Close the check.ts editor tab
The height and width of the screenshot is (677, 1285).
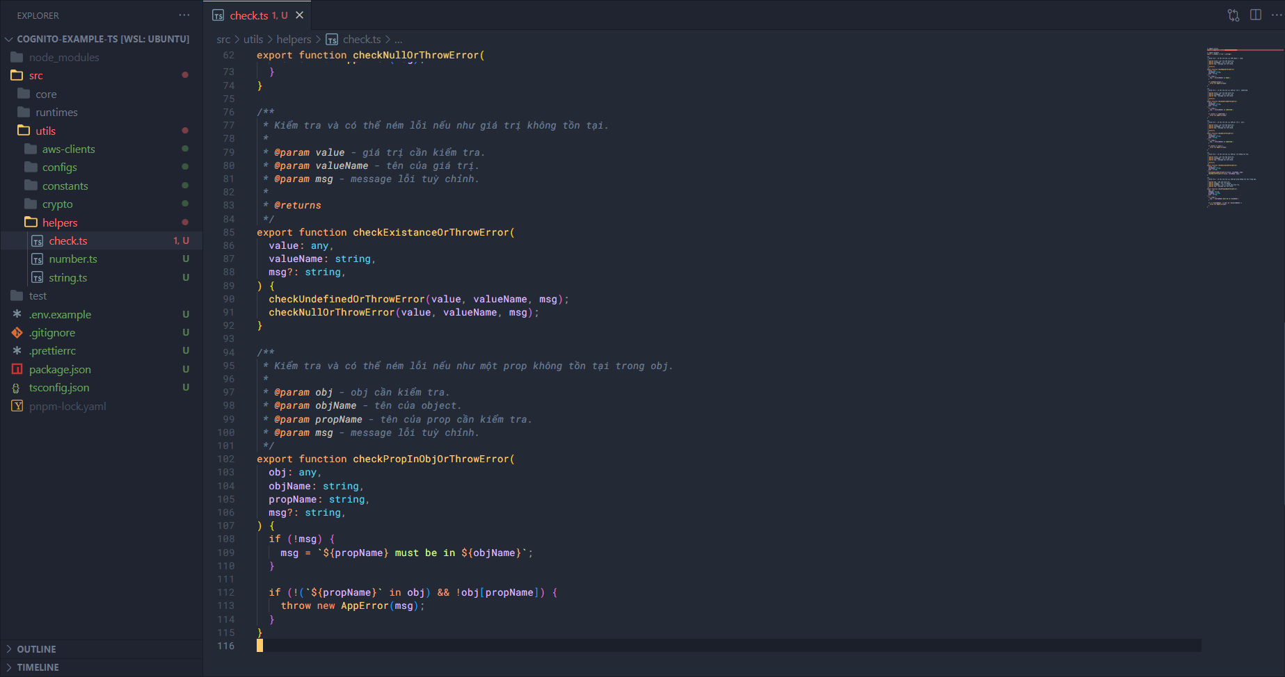300,15
